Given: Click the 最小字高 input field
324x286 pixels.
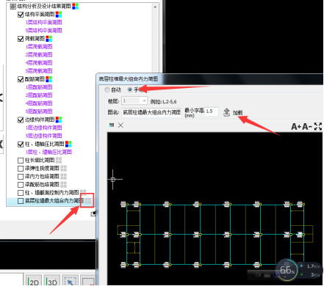Looking at the screenshot, I should (x=212, y=111).
